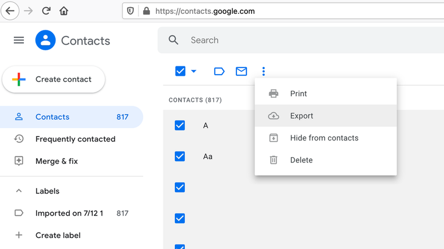Go to browser home page icon
The height and width of the screenshot is (249, 444).
[64, 11]
